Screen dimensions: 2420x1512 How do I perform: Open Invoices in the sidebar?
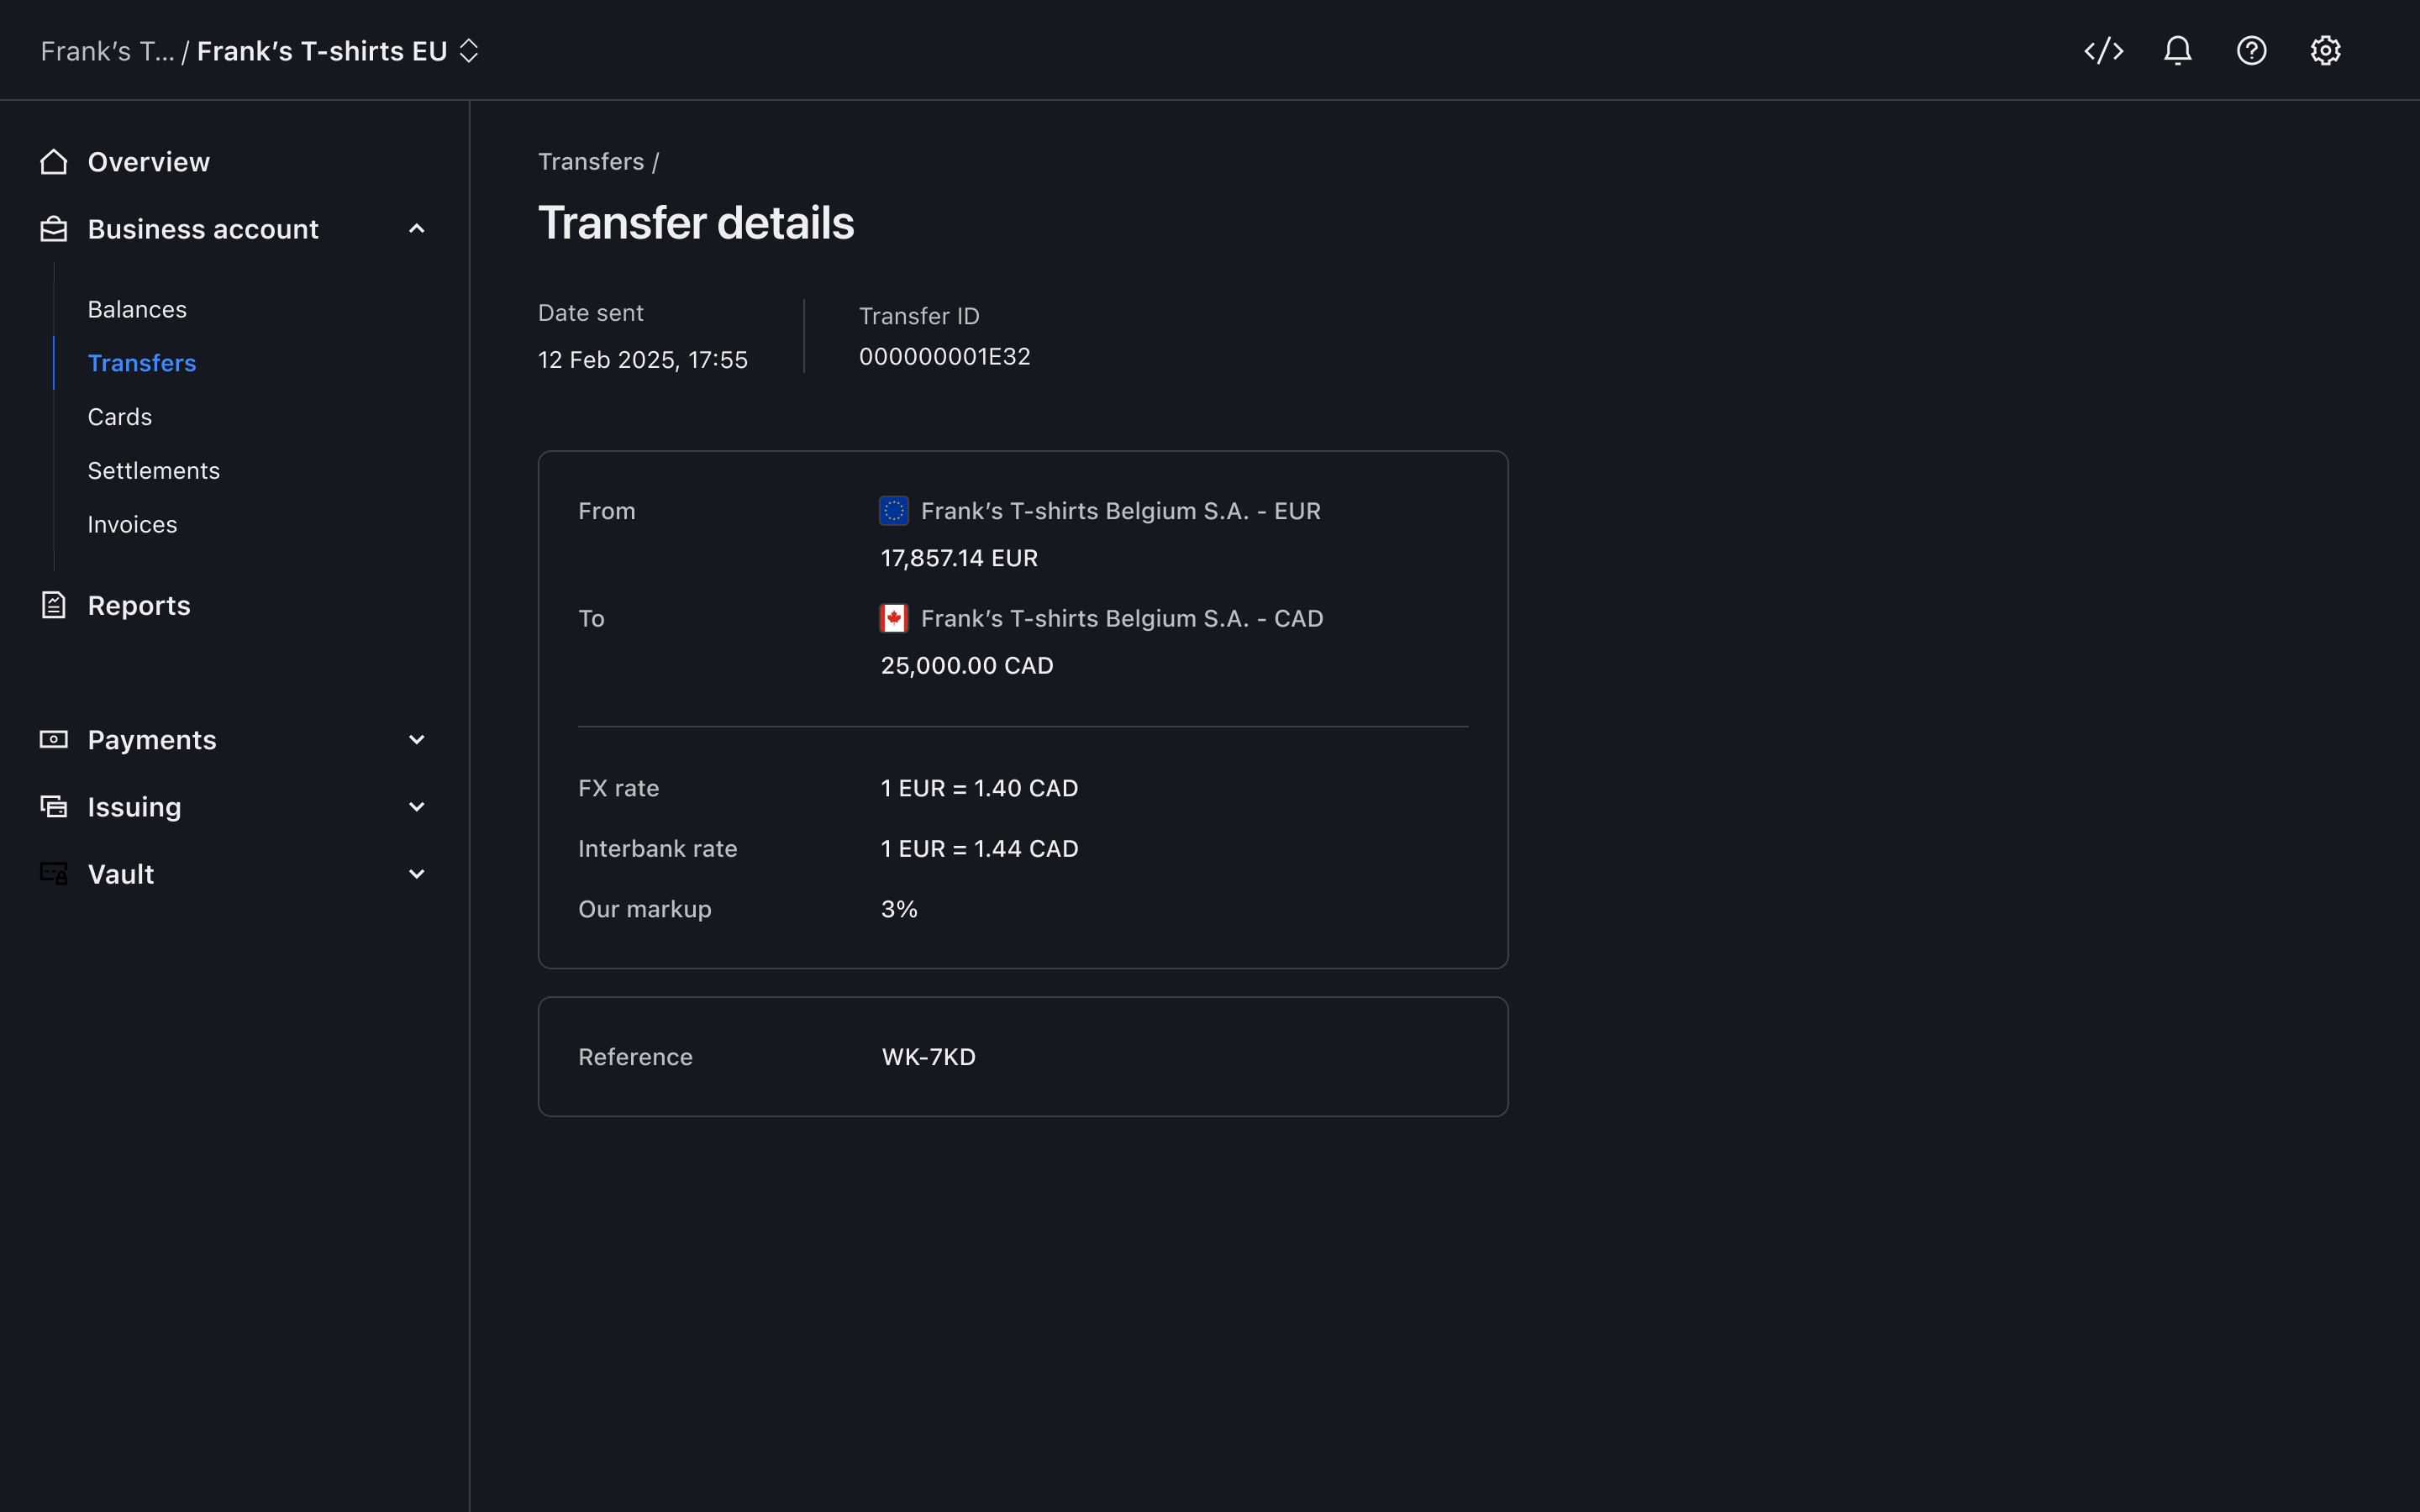click(x=132, y=525)
